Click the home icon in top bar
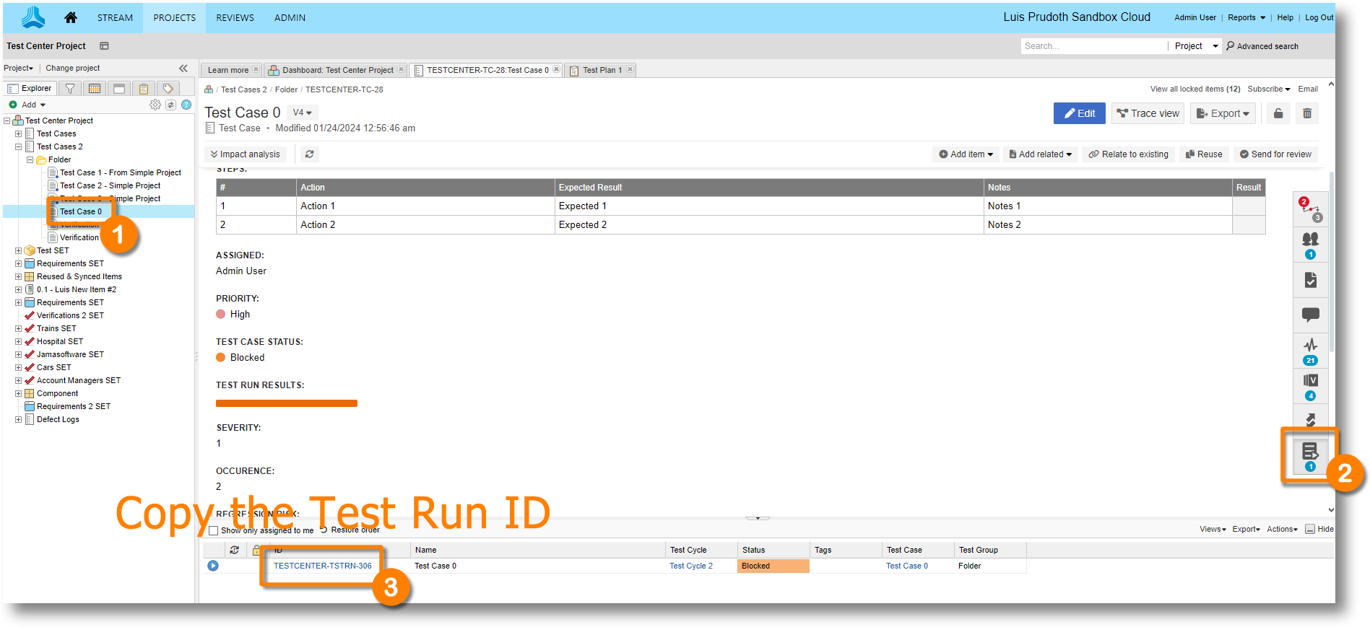The height and width of the screenshot is (627, 1370). click(x=70, y=17)
